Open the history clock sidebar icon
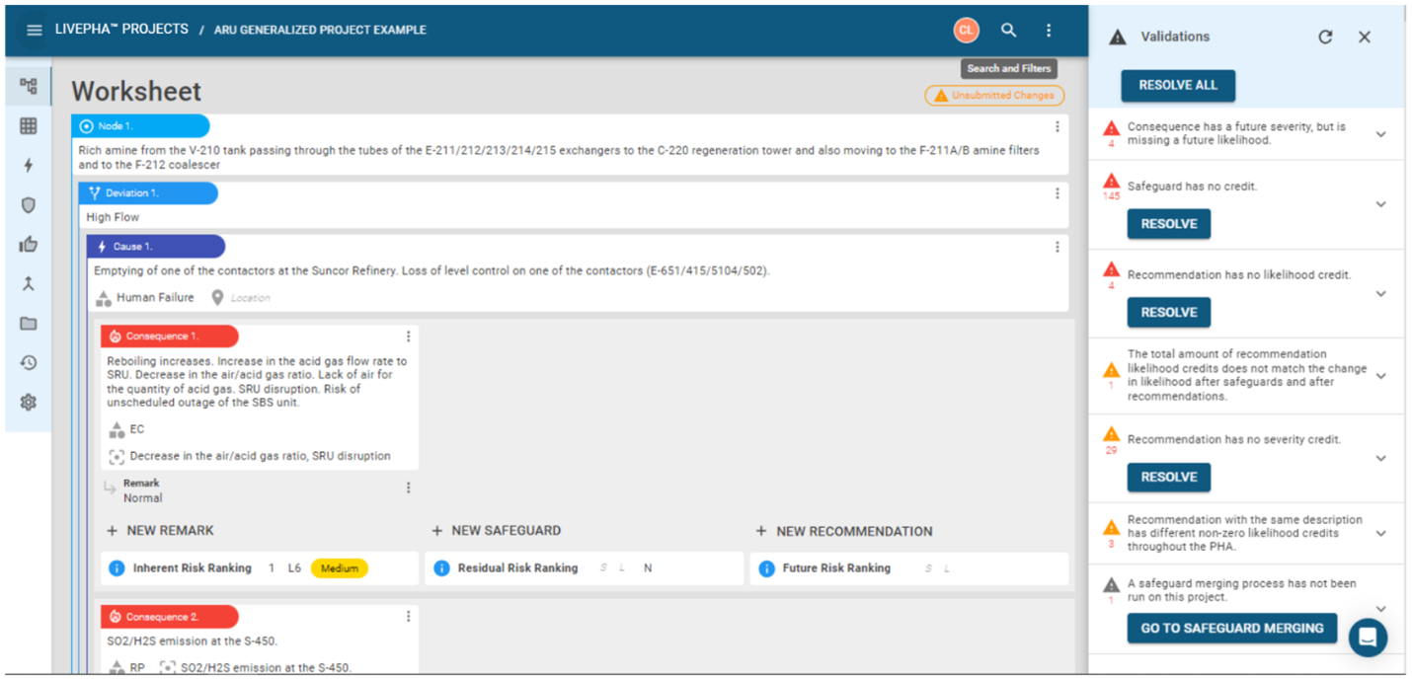The height and width of the screenshot is (680, 1412). pos(29,362)
